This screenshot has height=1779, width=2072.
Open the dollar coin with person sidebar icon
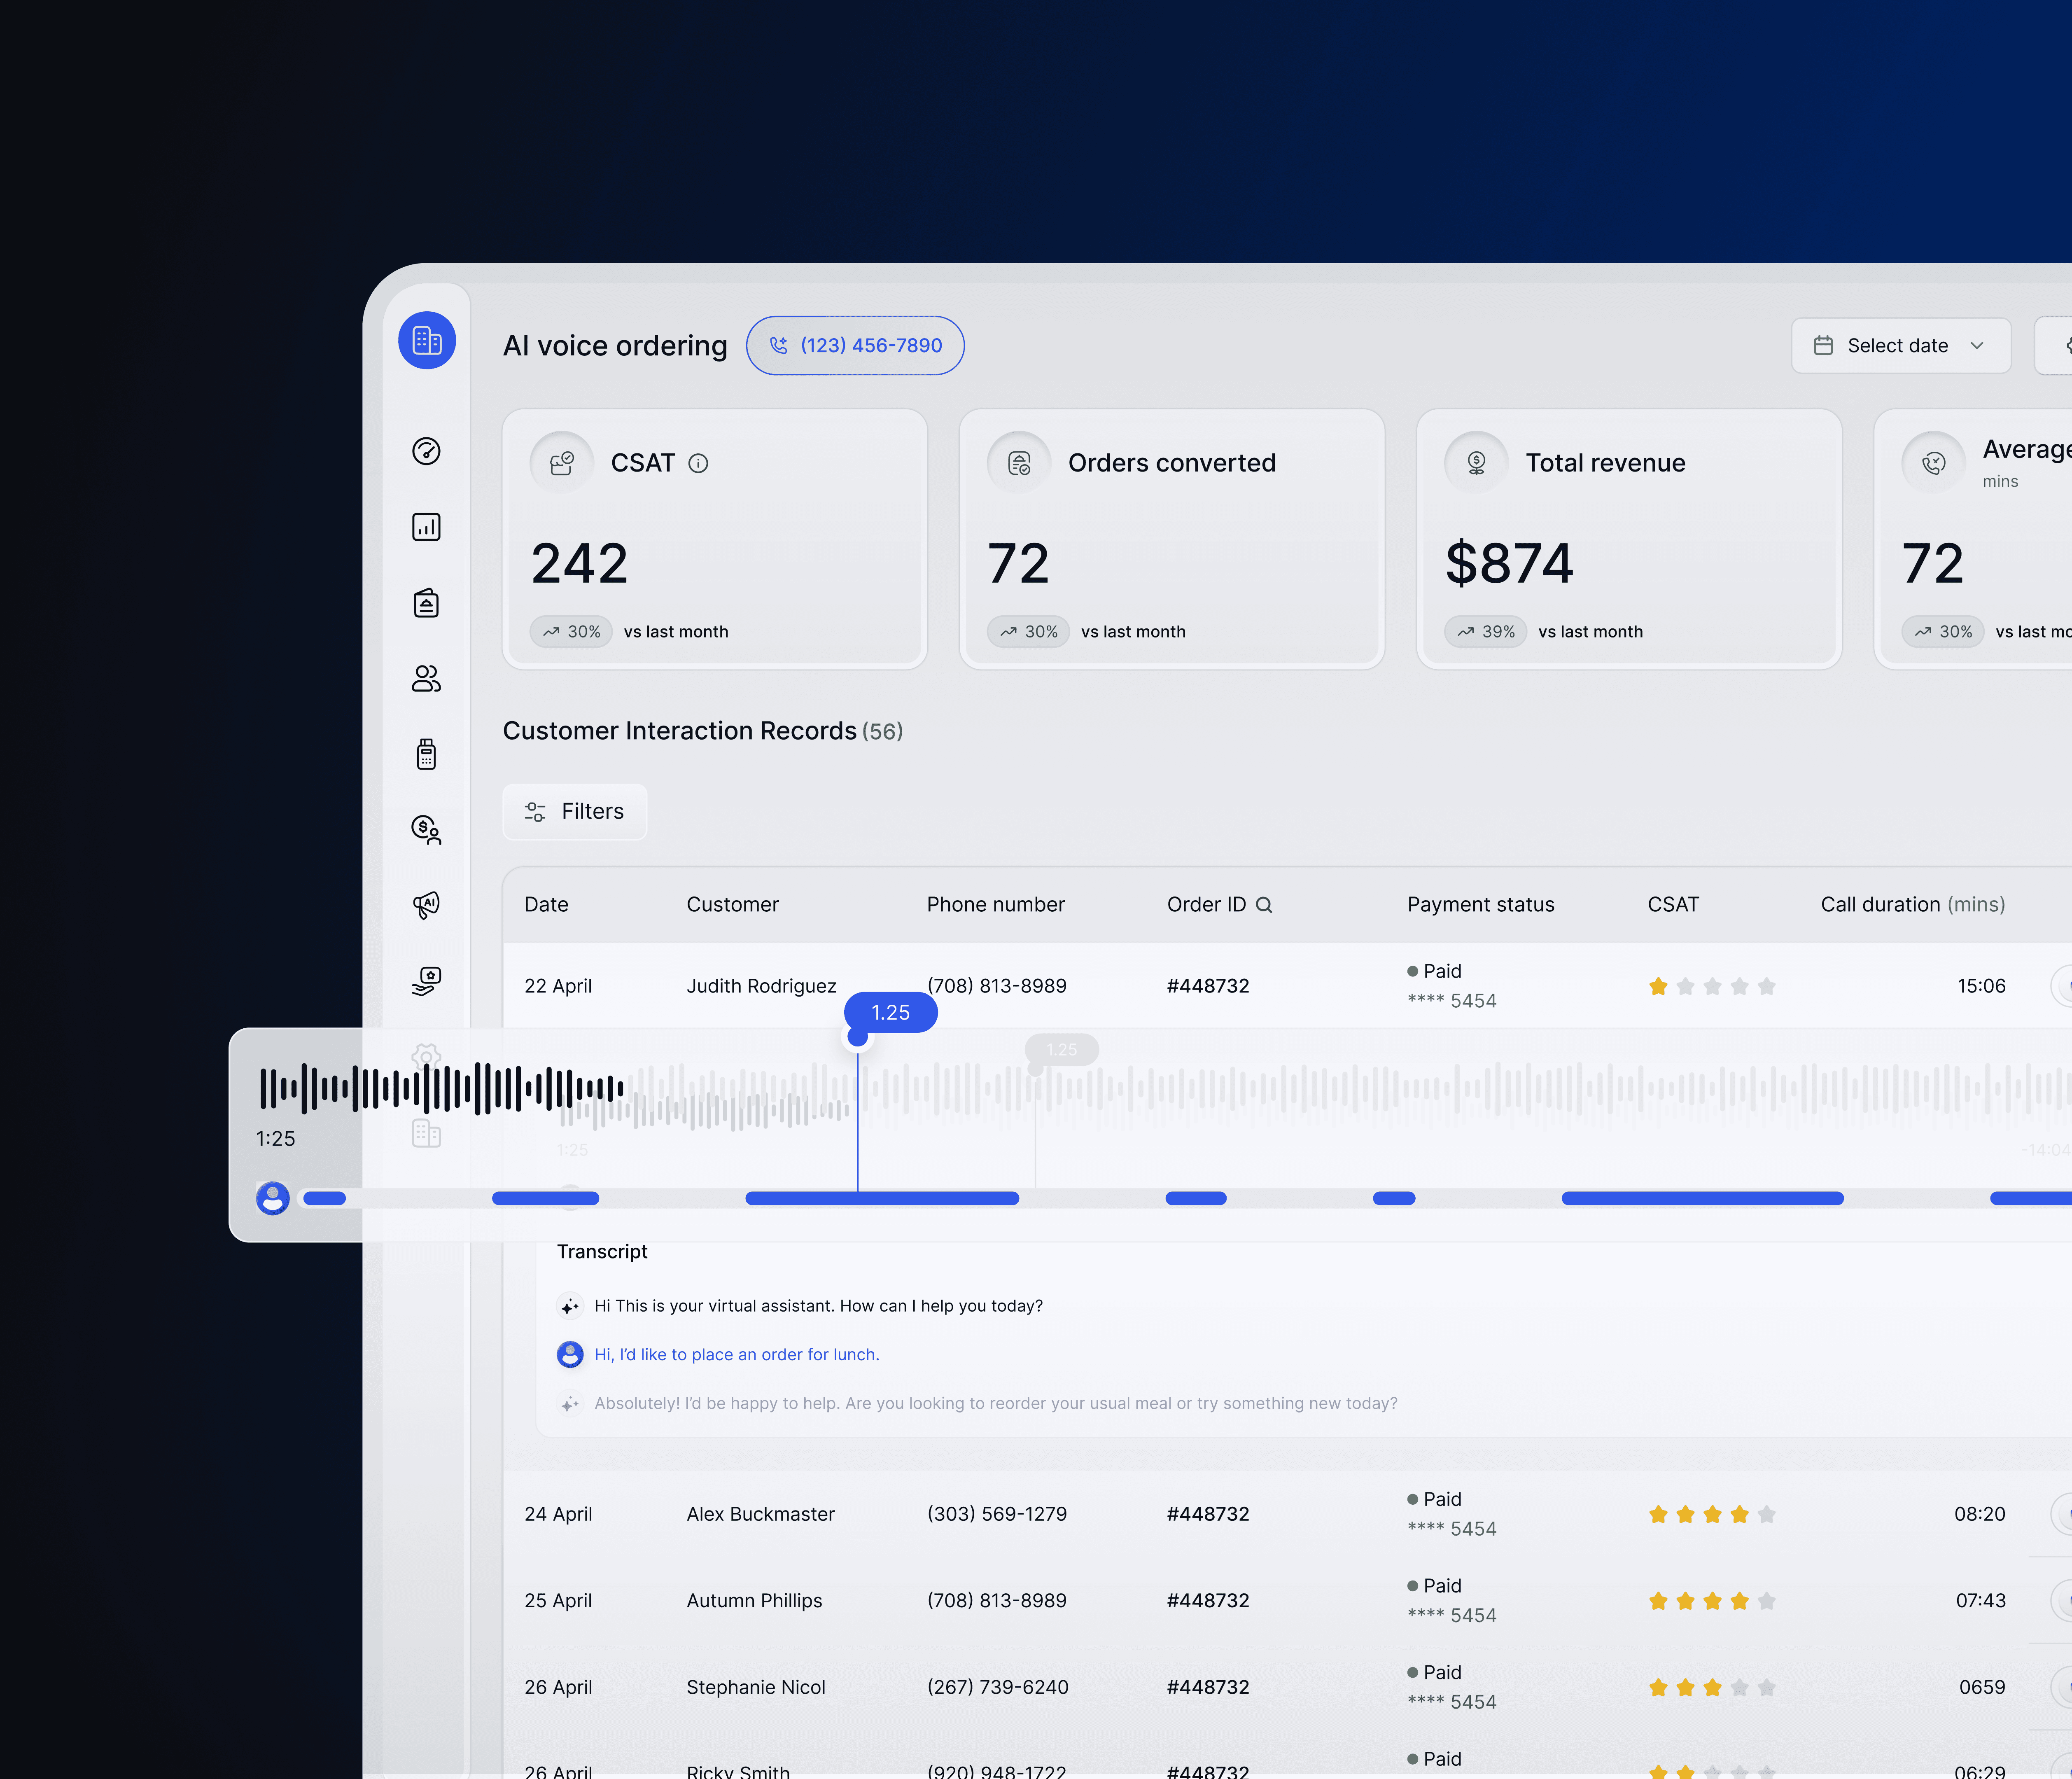(x=426, y=830)
